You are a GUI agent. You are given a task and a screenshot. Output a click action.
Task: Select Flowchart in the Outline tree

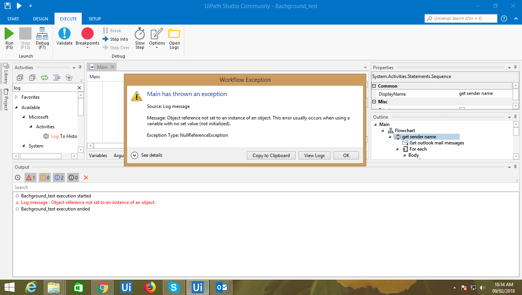tap(401, 131)
